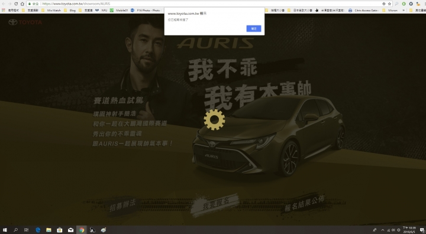The width and height of the screenshot is (426, 234).
Task: Open Task View in the taskbar
Action: click(x=27, y=230)
